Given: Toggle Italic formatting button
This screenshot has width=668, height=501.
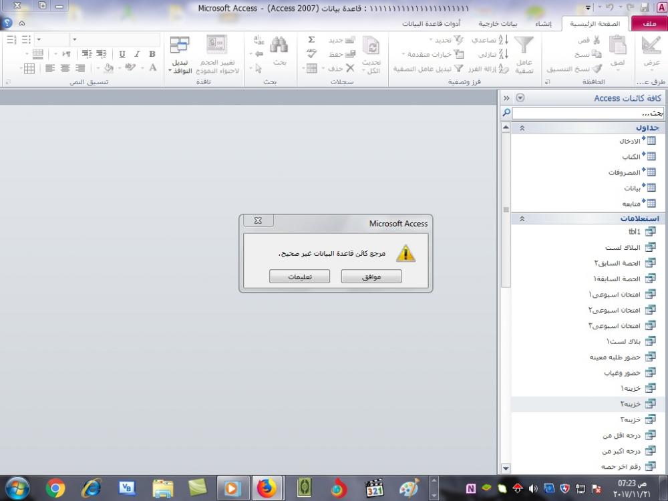Looking at the screenshot, I should 137,54.
